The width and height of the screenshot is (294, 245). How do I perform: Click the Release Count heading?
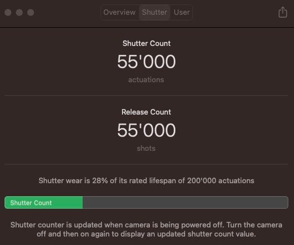coord(146,112)
